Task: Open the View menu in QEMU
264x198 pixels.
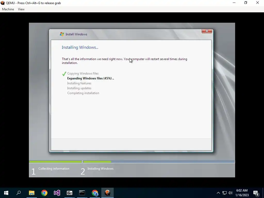Action: [21, 9]
